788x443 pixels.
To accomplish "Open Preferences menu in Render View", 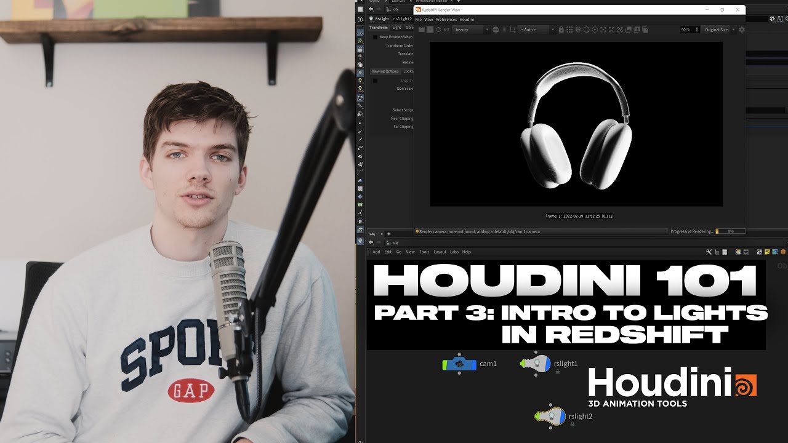I will click(446, 20).
